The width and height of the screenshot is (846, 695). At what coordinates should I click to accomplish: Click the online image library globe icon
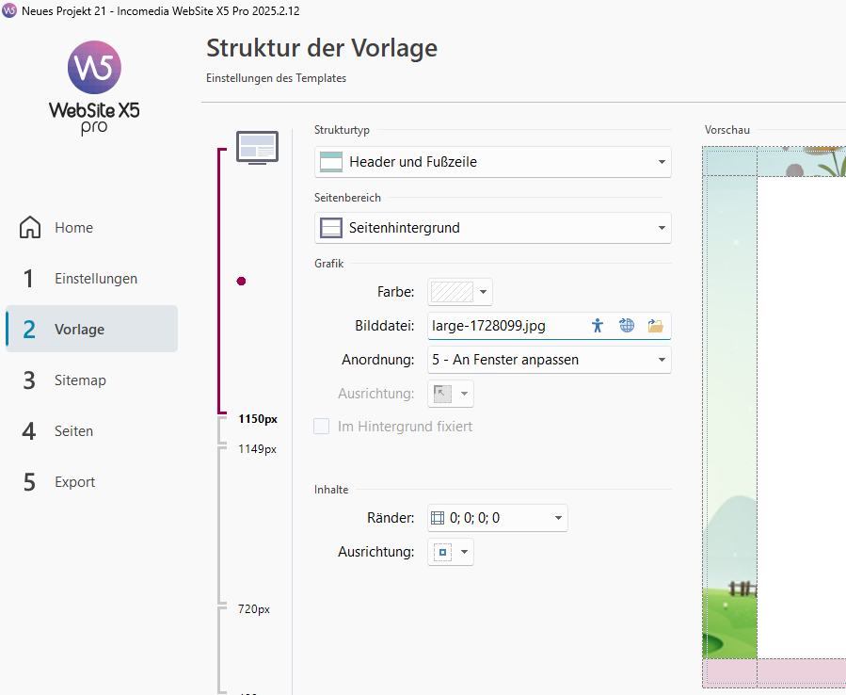[627, 326]
